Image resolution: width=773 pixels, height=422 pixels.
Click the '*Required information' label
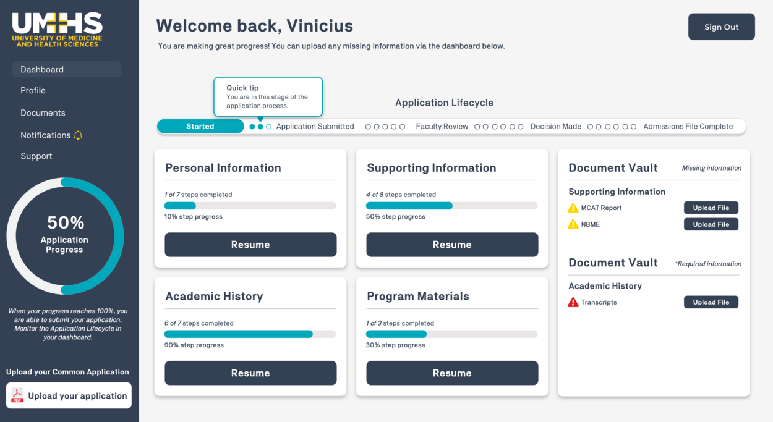point(709,263)
